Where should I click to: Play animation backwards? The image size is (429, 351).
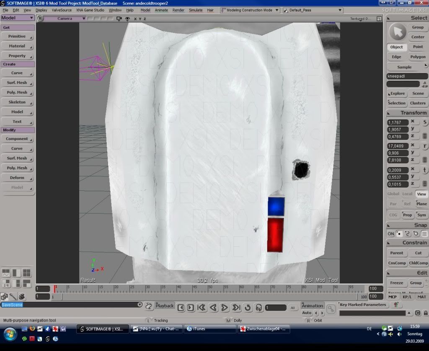click(213, 308)
